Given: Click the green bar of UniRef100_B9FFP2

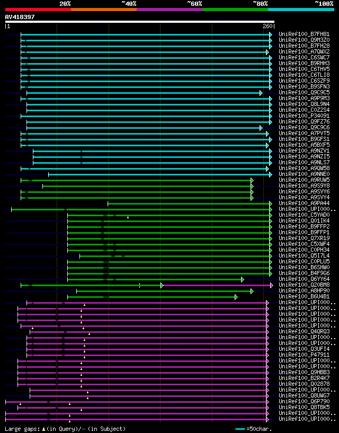Looking at the screenshot, I should (x=170, y=227).
